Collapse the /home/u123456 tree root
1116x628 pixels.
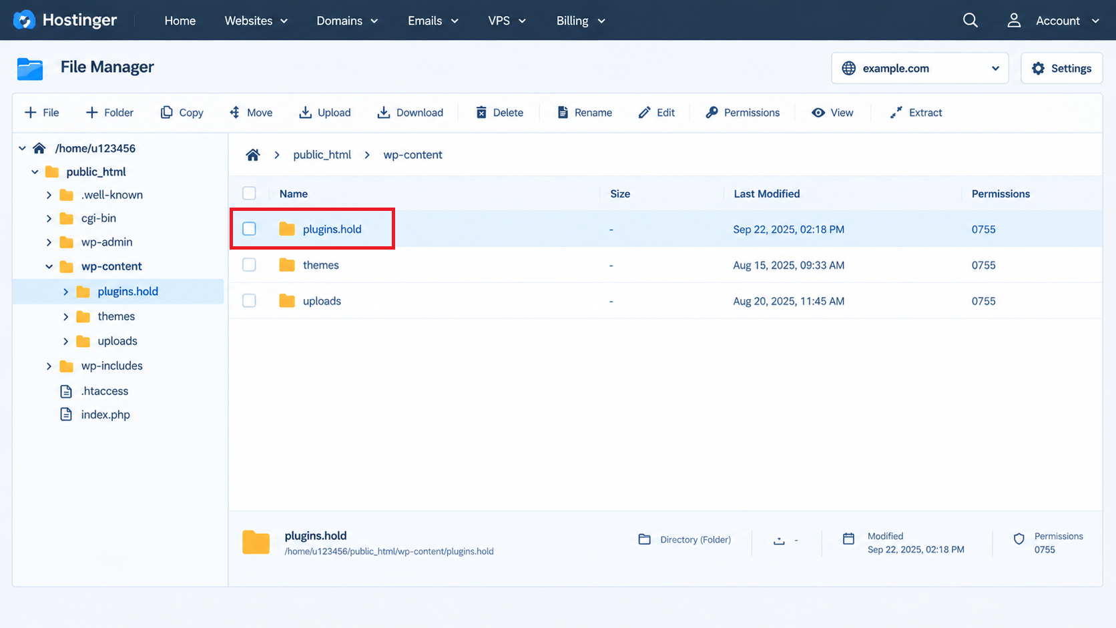(23, 148)
